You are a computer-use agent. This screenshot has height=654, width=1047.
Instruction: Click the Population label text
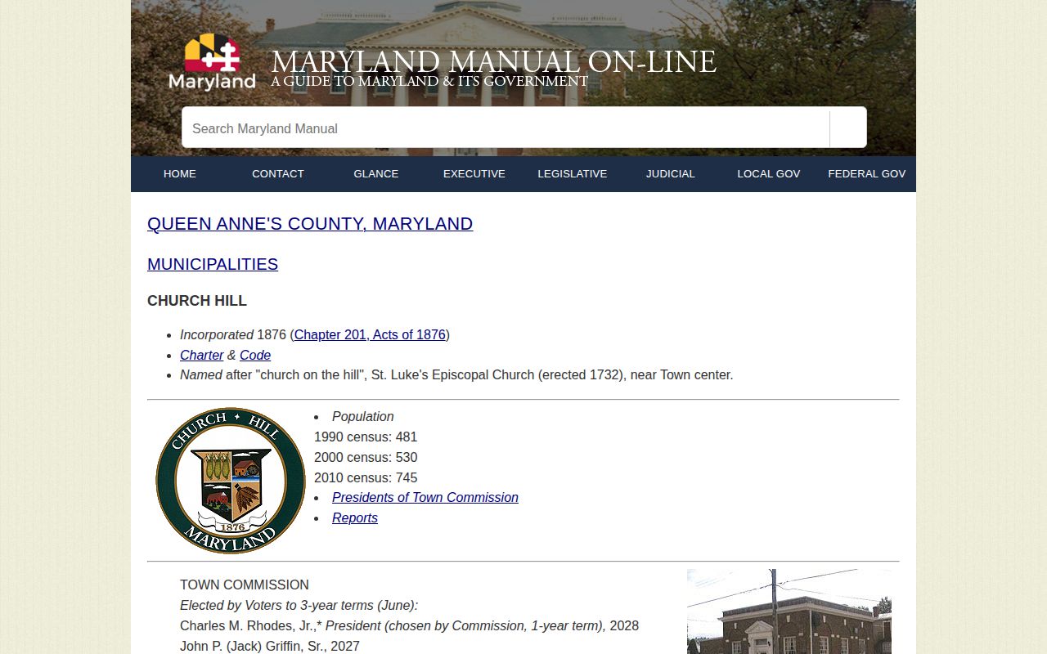pos(363,417)
